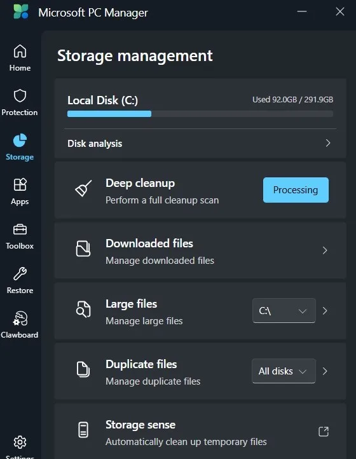Open the Toolbox briefcase icon
This screenshot has width=356, height=459.
pyautogui.click(x=20, y=229)
